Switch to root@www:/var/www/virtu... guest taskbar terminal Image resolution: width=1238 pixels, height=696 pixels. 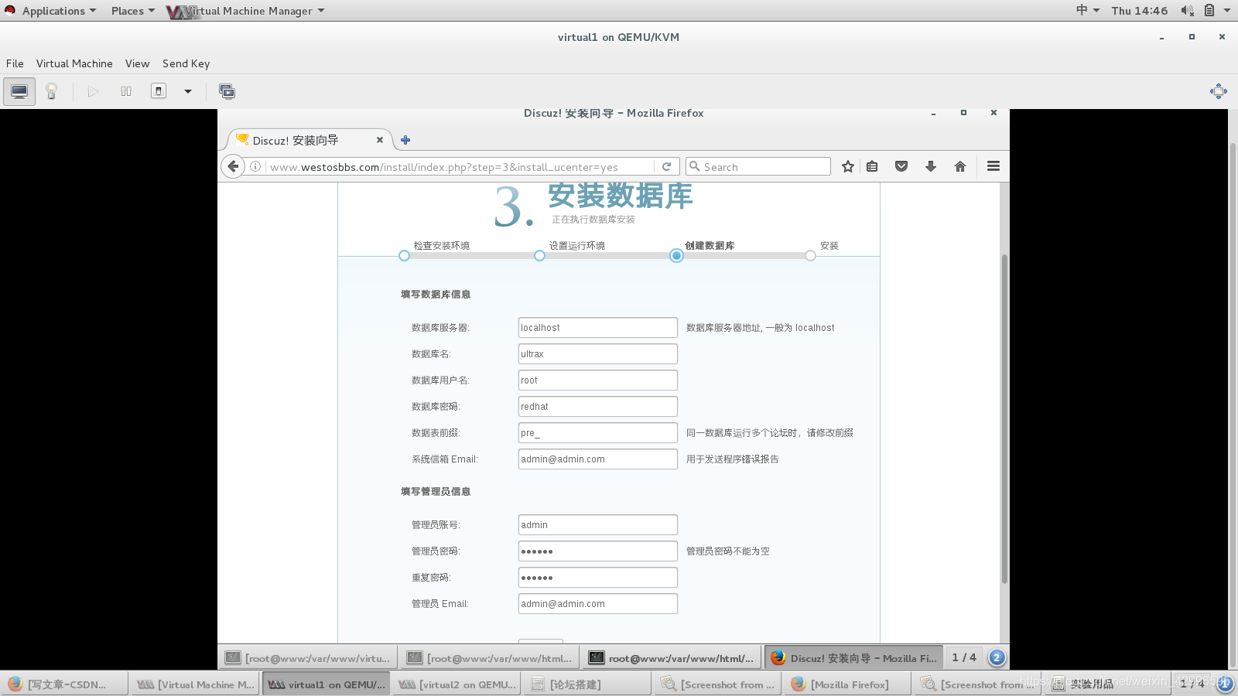(308, 657)
